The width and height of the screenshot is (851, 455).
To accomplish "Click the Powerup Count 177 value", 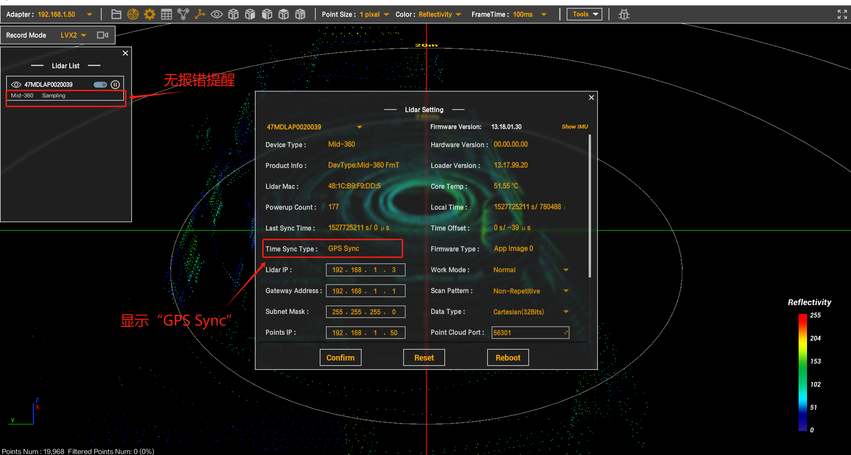I will [x=334, y=207].
